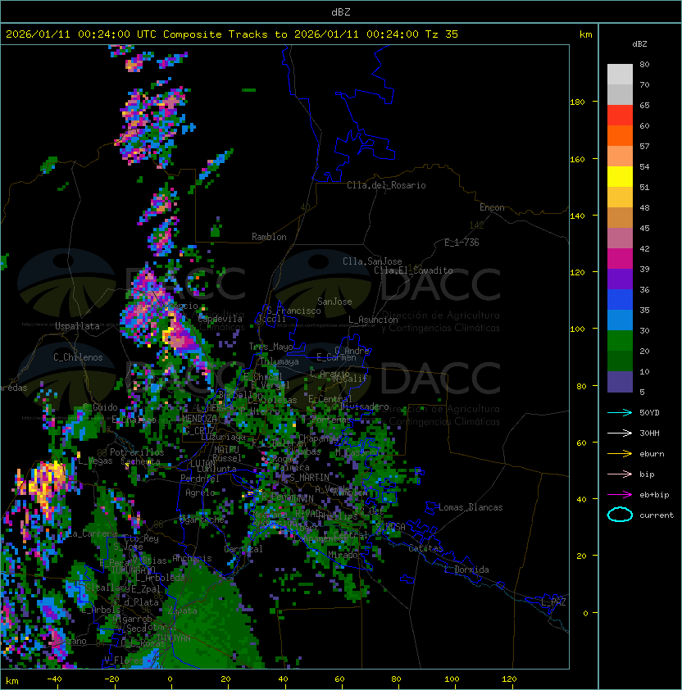
Task: Select the light grey 70-80 dBZ swatch
Action: [620, 75]
